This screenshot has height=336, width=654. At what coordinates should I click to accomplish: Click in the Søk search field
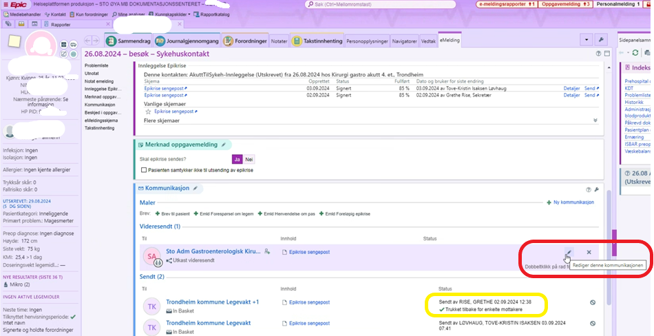coord(386,5)
